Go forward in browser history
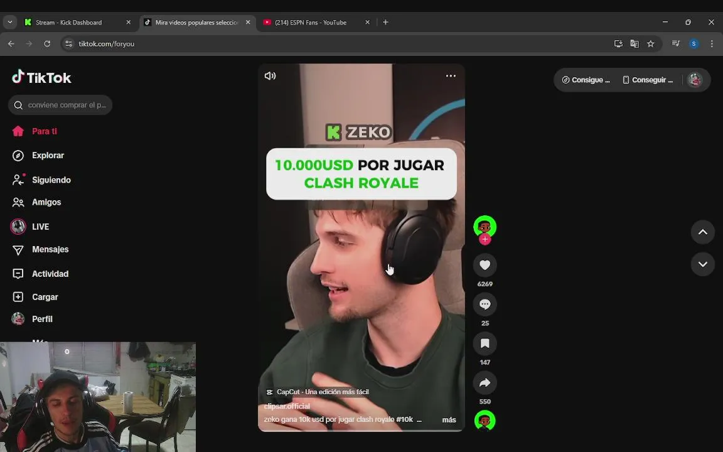 click(x=29, y=44)
